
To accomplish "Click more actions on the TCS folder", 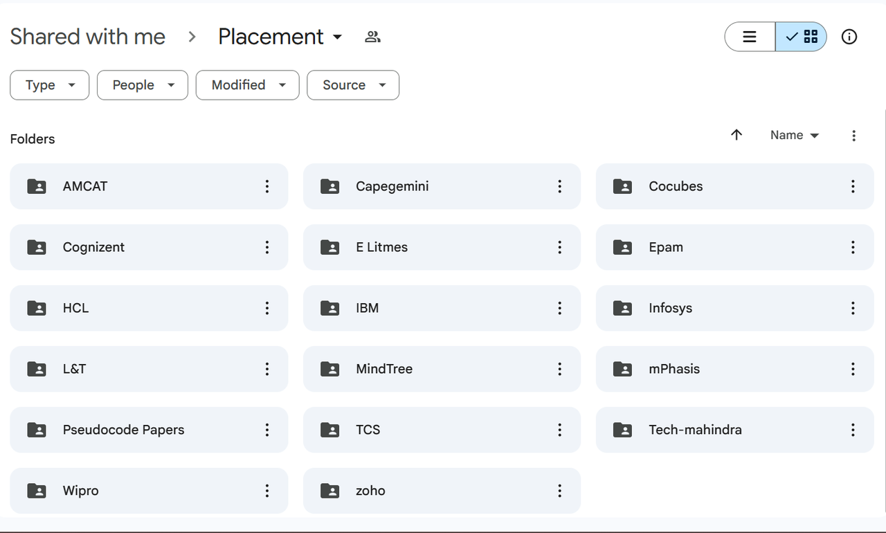I will [560, 430].
